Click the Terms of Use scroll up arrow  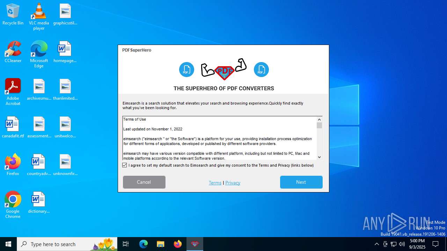319,120
